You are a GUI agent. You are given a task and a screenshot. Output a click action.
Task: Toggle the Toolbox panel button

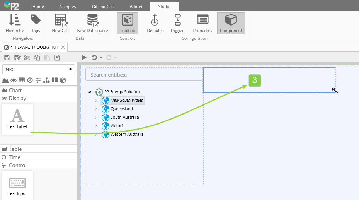click(x=128, y=23)
